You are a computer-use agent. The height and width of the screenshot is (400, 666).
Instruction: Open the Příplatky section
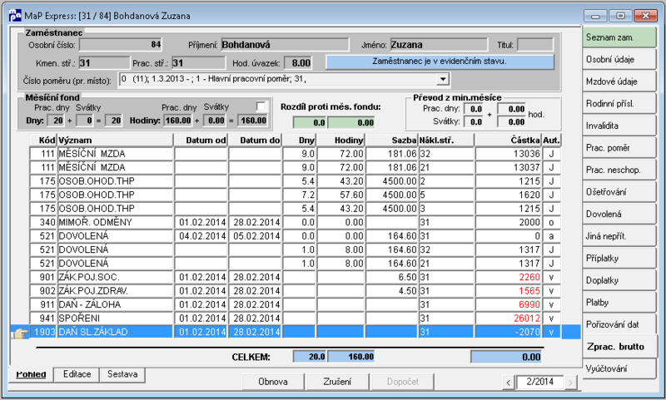(619, 258)
